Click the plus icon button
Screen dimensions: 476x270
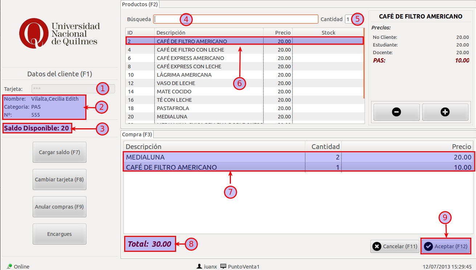tap(445, 112)
